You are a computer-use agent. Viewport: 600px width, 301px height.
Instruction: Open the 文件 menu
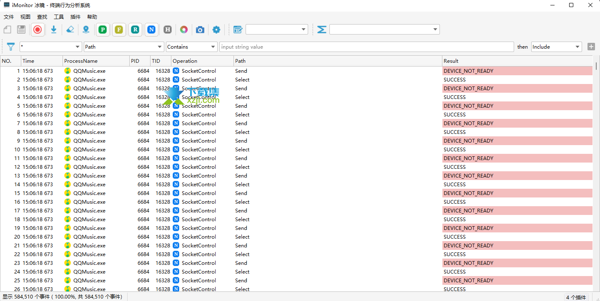9,17
